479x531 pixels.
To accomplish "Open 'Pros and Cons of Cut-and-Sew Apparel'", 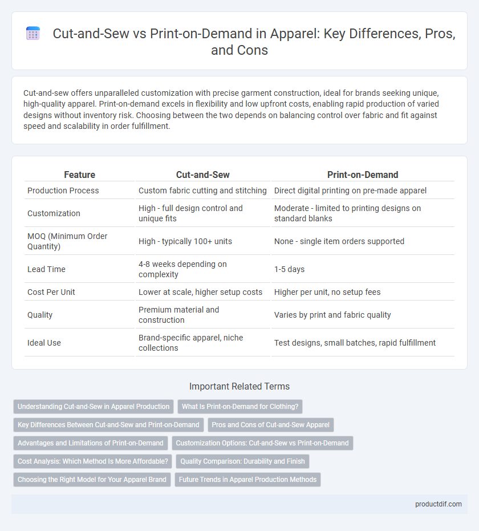I will pyautogui.click(x=270, y=425).
